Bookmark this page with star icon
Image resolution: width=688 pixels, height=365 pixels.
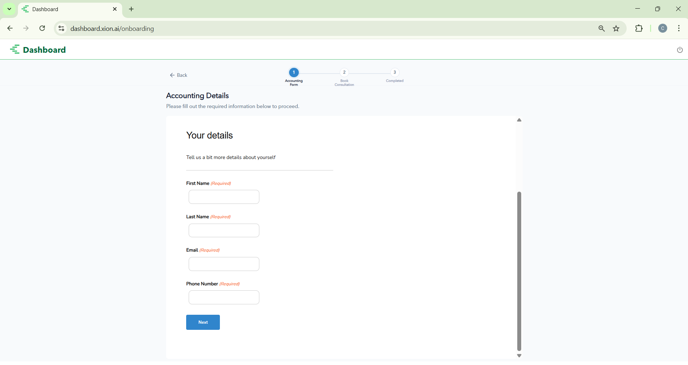[616, 29]
